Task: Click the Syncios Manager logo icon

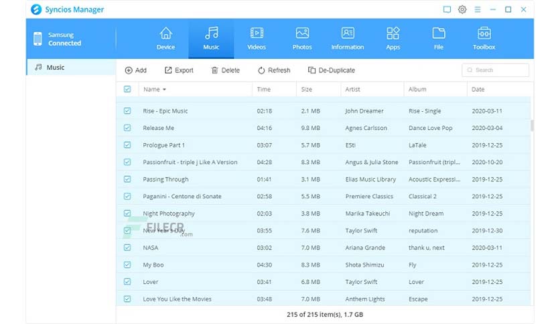Action: click(x=36, y=9)
